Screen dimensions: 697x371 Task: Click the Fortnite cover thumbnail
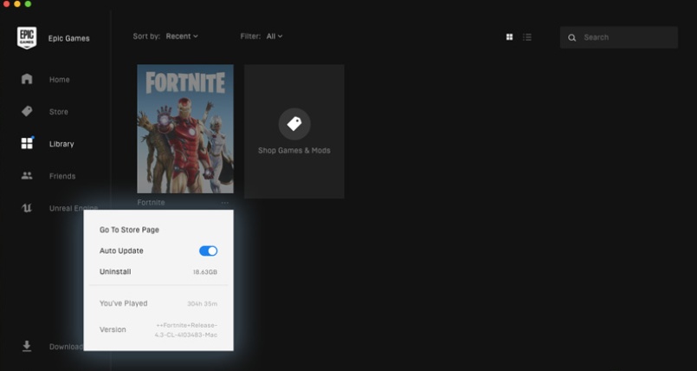[x=185, y=129]
